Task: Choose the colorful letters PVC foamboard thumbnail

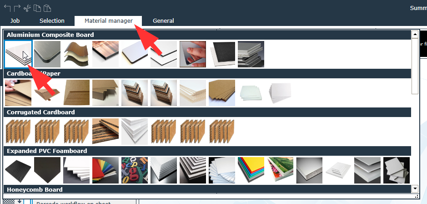Action: pyautogui.click(x=135, y=170)
